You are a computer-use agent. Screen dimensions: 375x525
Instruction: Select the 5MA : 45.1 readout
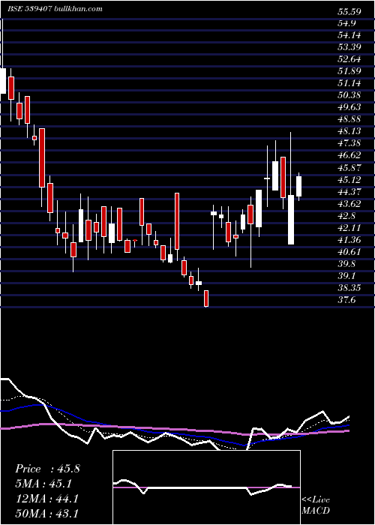43,484
